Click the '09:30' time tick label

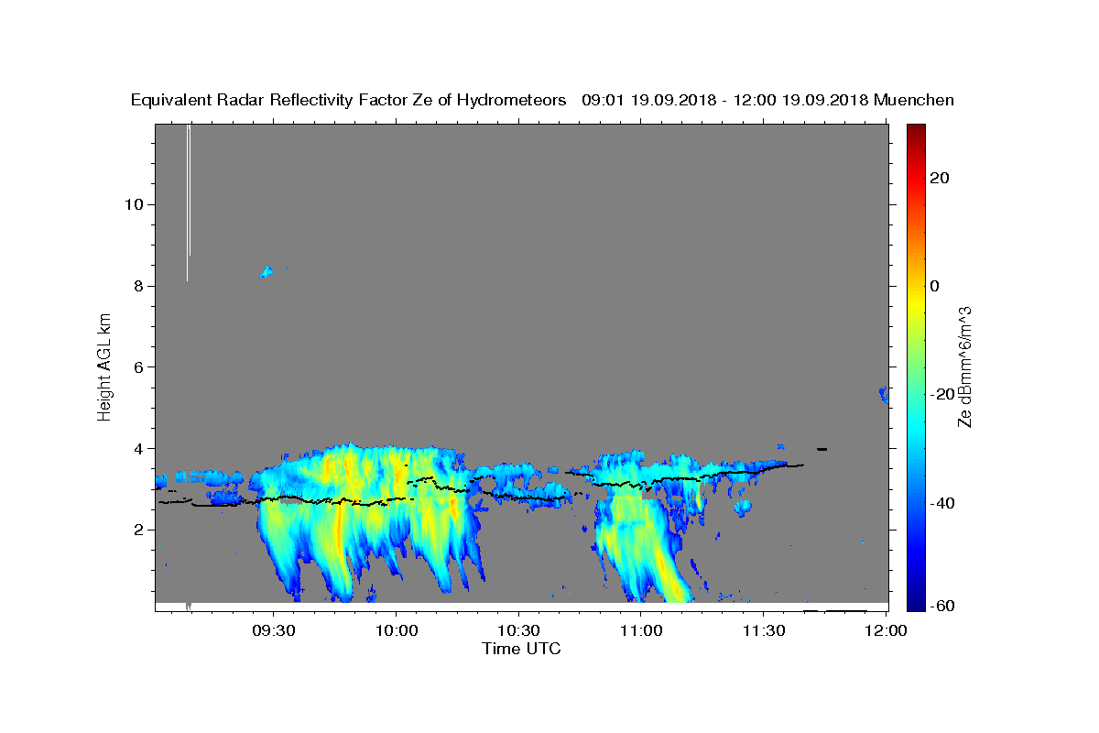point(273,630)
